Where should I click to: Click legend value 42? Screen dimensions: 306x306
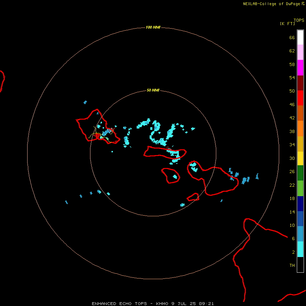tap(292, 118)
